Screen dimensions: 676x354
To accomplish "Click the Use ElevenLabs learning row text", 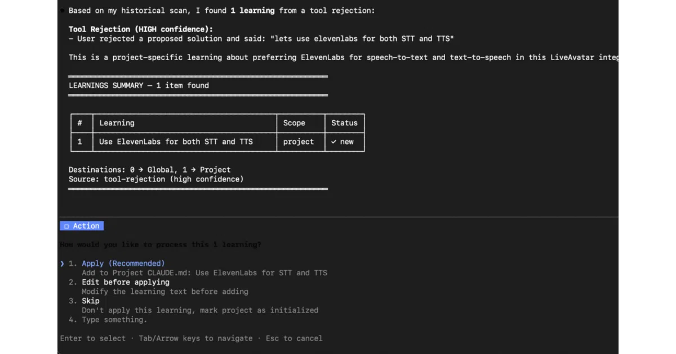I will (176, 142).
